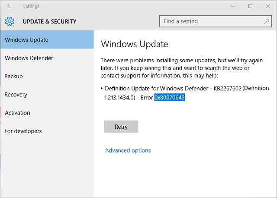Screen dimensions: 277x198
Task: Minimize the Settings window
Action: pyautogui.click(x=233, y=6)
